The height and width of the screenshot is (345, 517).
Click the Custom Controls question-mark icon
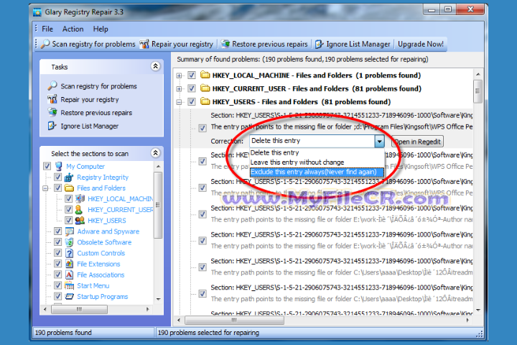[x=69, y=253]
